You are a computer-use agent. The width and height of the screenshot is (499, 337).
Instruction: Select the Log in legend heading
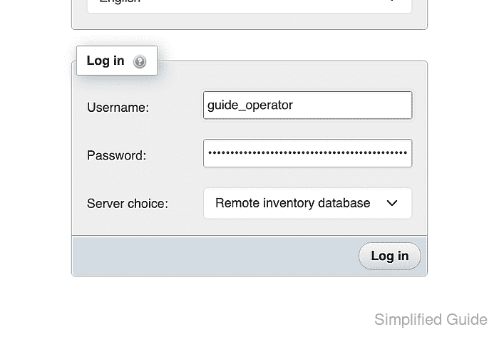(x=106, y=61)
